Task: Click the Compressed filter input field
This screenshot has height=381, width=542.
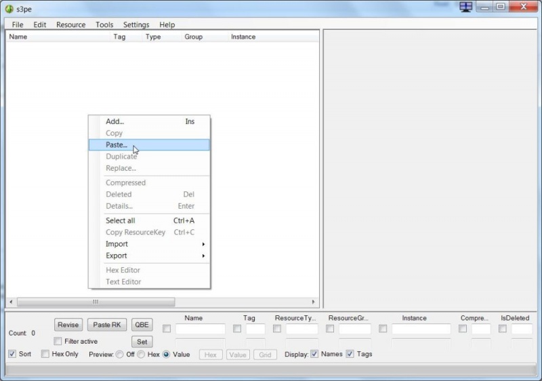Action: 481,329
